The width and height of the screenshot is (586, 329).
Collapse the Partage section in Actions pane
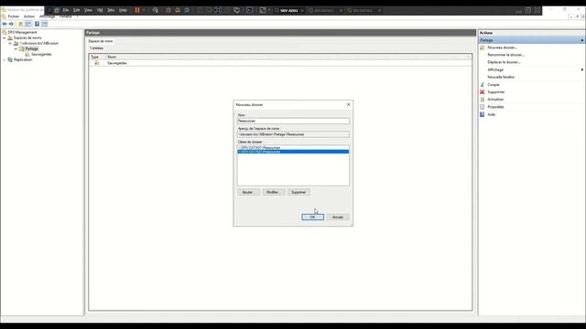[x=582, y=40]
